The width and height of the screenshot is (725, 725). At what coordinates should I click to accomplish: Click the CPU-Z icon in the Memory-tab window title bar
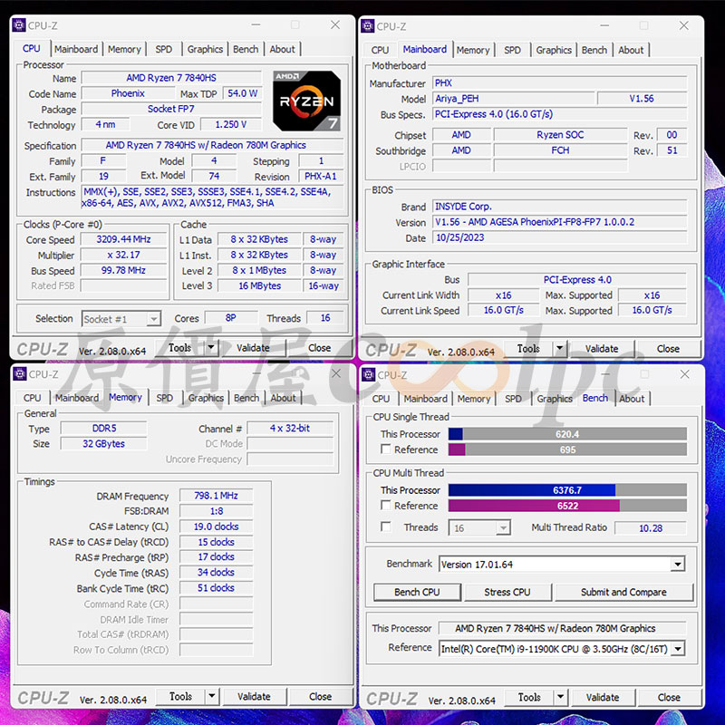click(x=20, y=373)
